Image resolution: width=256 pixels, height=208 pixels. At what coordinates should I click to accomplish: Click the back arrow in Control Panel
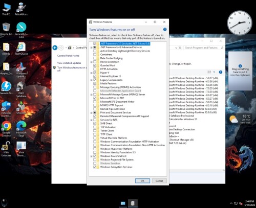tap(55, 48)
